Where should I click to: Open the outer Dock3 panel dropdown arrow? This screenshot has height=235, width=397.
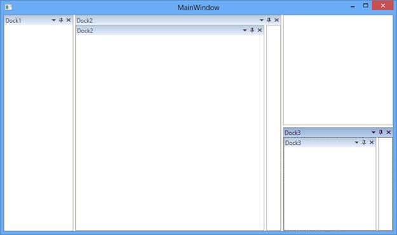(x=373, y=133)
